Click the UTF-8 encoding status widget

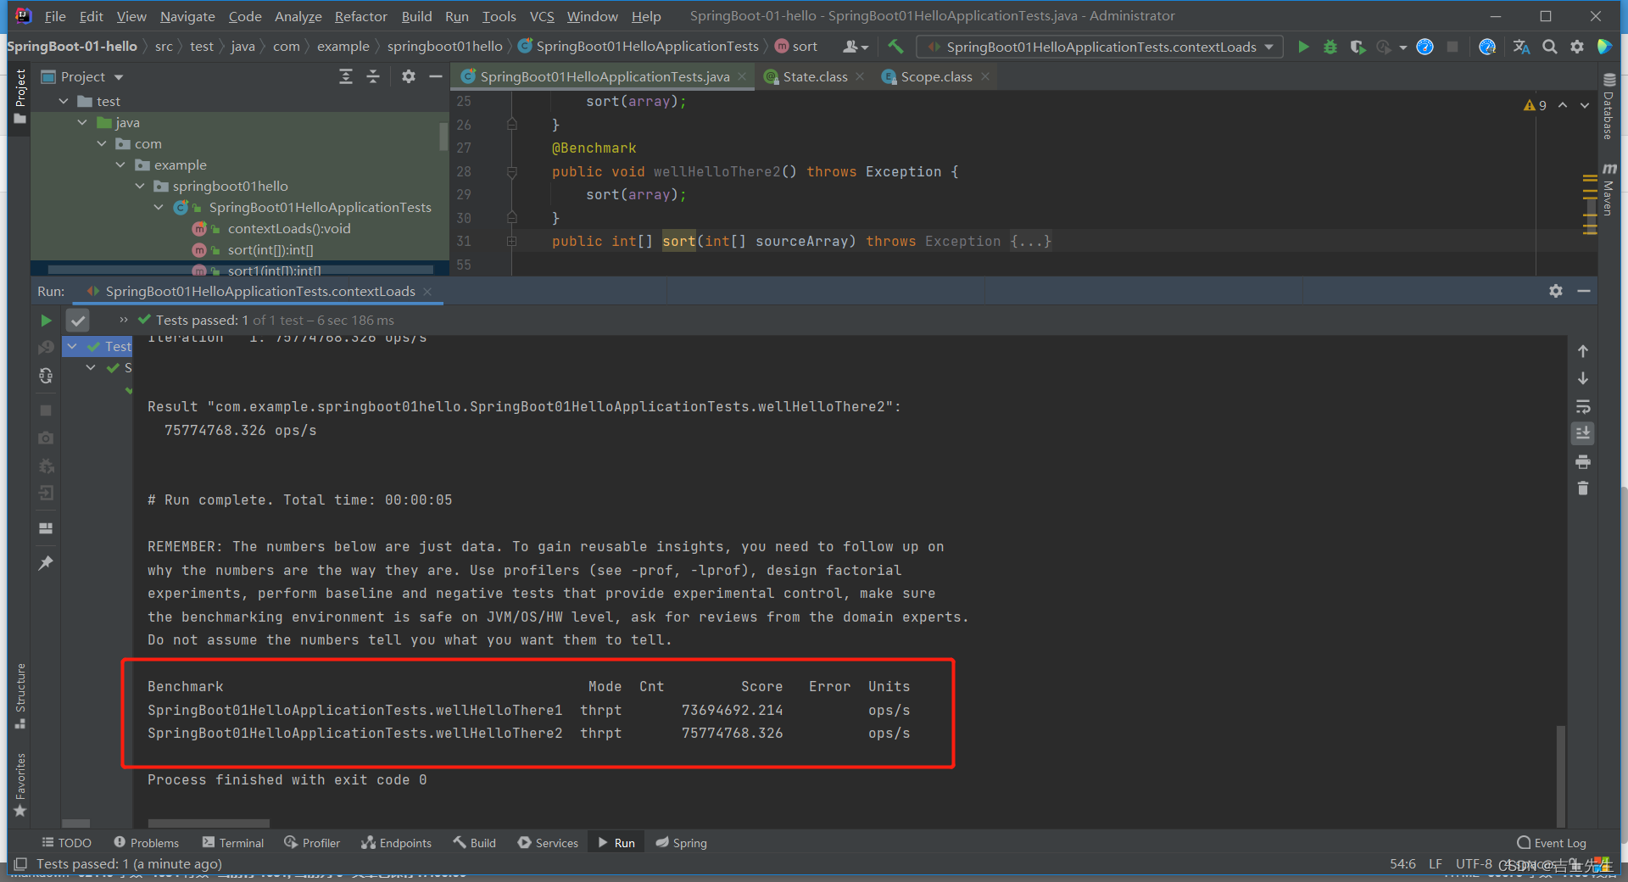click(1474, 863)
